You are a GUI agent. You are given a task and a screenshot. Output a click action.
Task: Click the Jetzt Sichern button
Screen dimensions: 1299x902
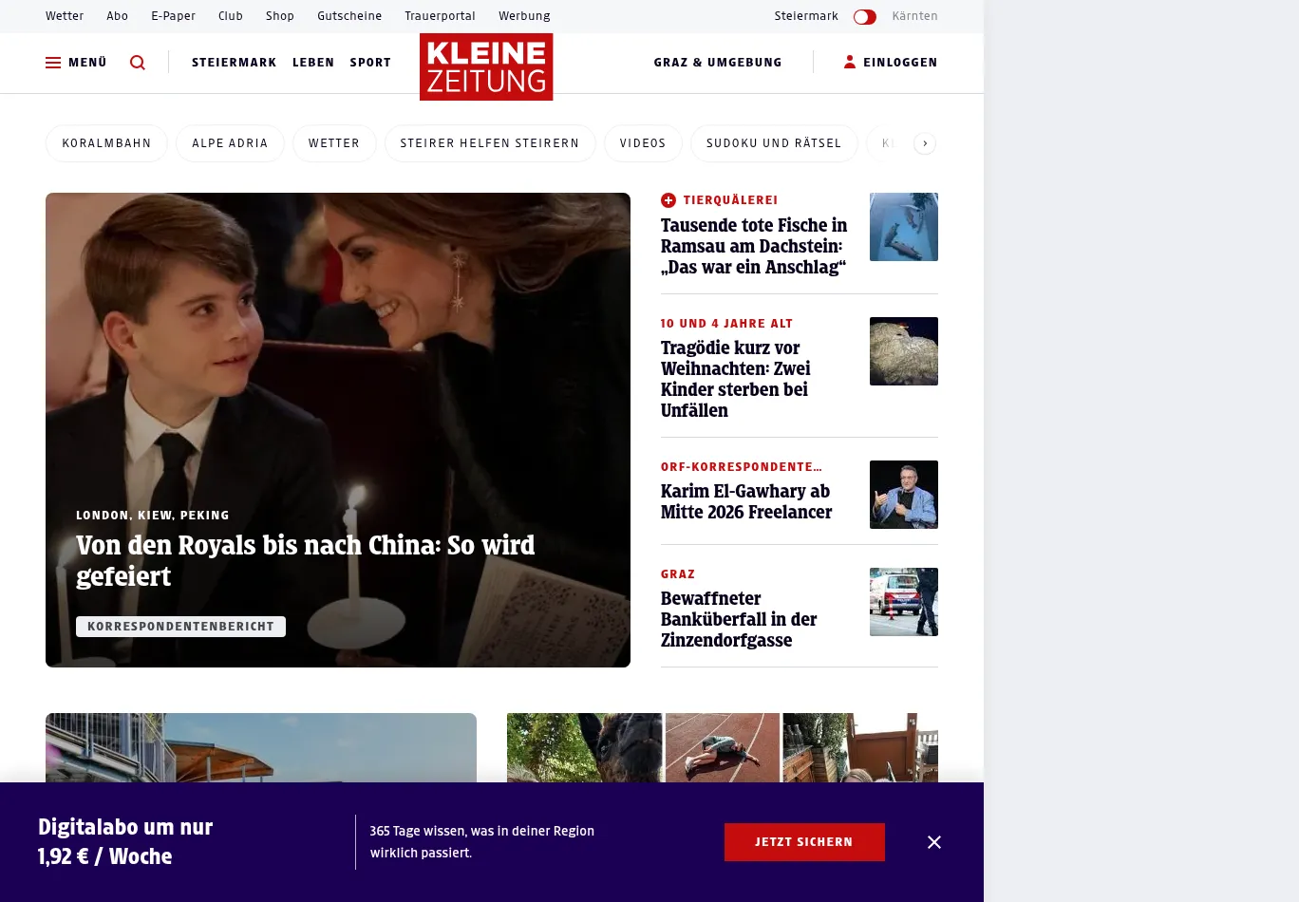(x=804, y=842)
